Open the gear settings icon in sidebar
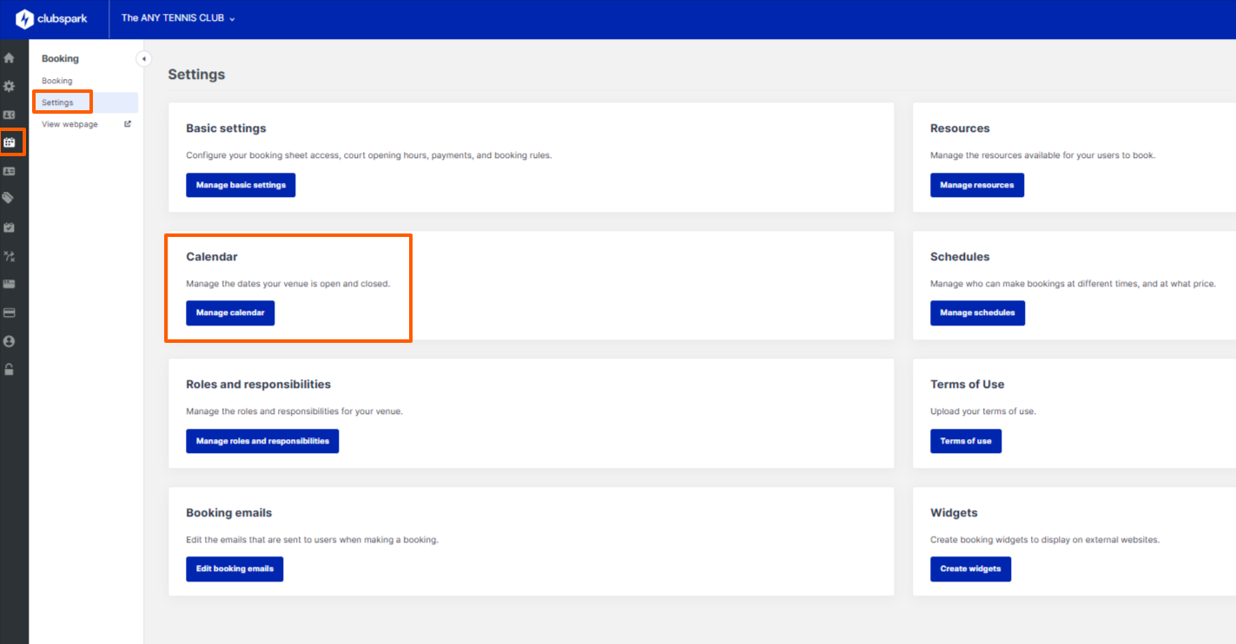Viewport: 1236px width, 644px height. coord(10,87)
